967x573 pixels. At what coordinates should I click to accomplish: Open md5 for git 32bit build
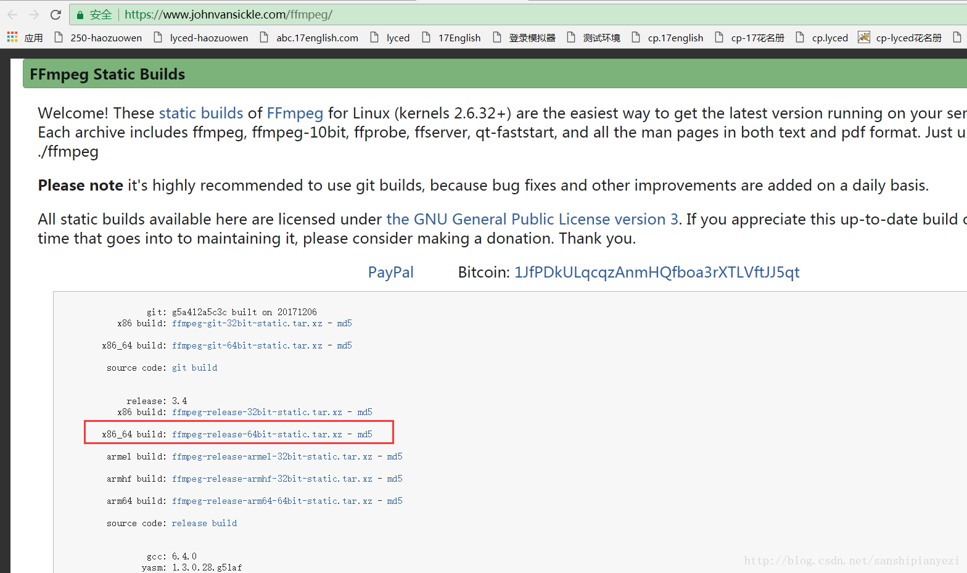[344, 323]
